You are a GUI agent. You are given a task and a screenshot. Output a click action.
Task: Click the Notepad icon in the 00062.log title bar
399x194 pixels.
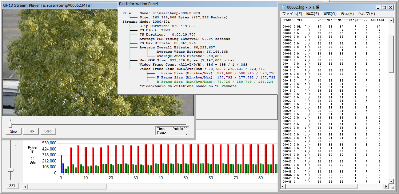pyautogui.click(x=283, y=7)
